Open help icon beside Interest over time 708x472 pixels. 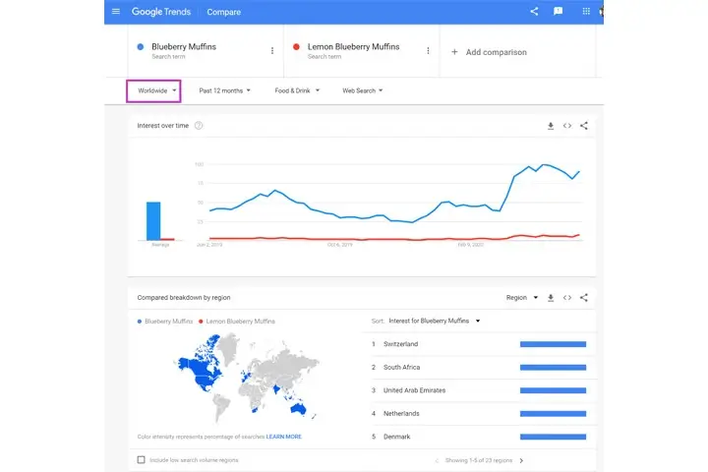199,126
